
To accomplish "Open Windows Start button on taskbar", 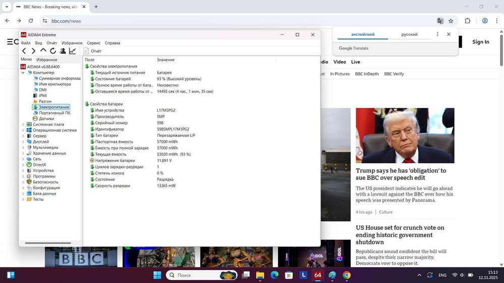I will click(x=157, y=275).
